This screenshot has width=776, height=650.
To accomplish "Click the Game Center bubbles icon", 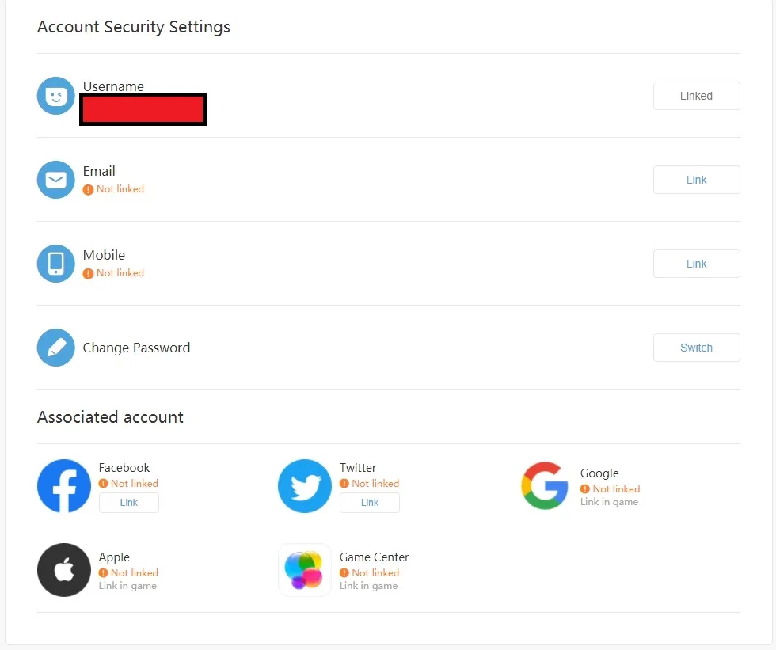I will 305,570.
